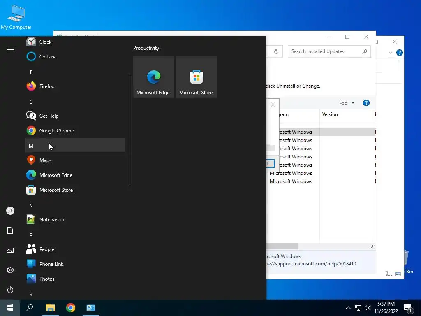Sort by the Version column header
This screenshot has height=316, width=421.
(x=345, y=114)
